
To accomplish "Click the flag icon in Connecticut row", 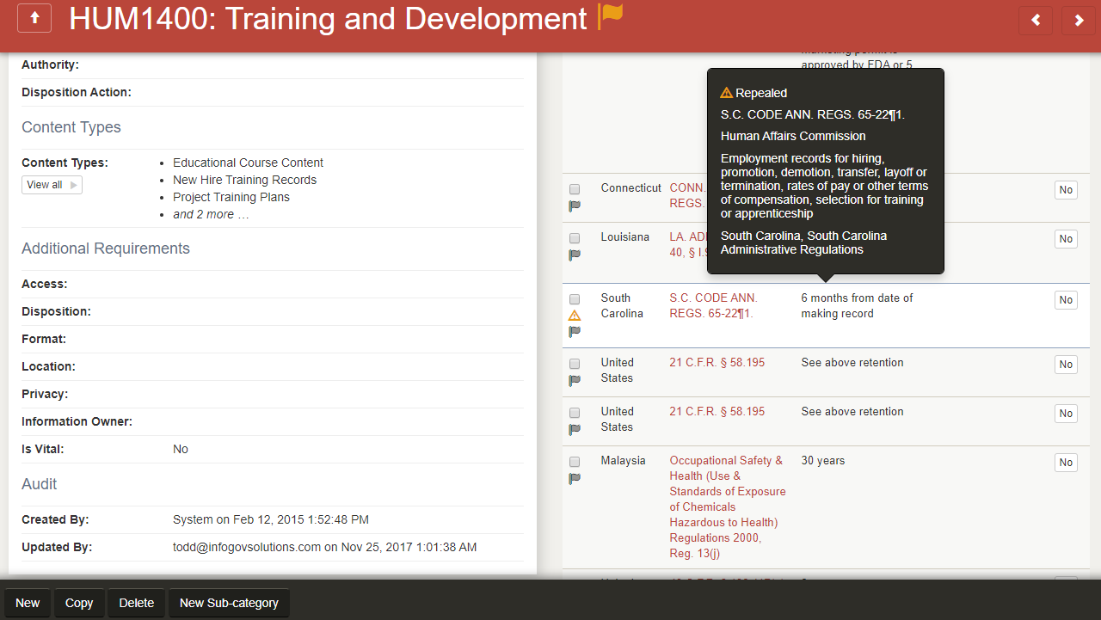I will 575,206.
